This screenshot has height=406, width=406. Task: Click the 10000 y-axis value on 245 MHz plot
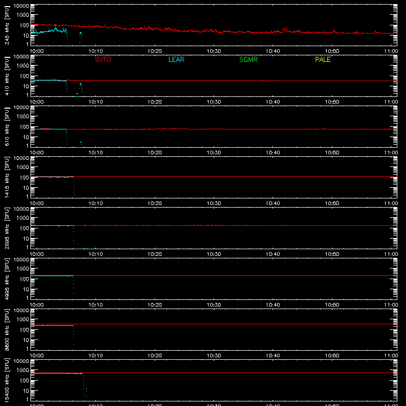click(21, 6)
